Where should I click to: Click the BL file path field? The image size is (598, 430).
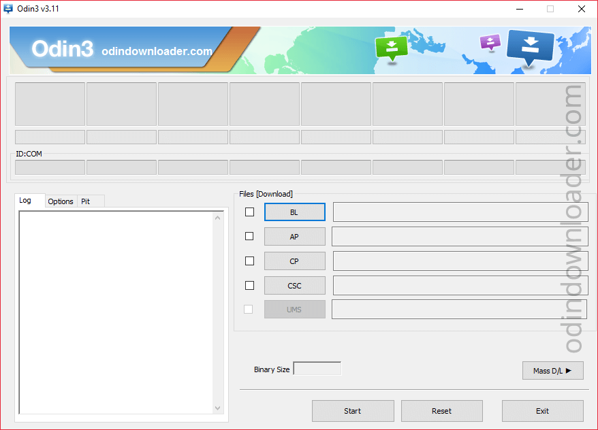pyautogui.click(x=460, y=212)
